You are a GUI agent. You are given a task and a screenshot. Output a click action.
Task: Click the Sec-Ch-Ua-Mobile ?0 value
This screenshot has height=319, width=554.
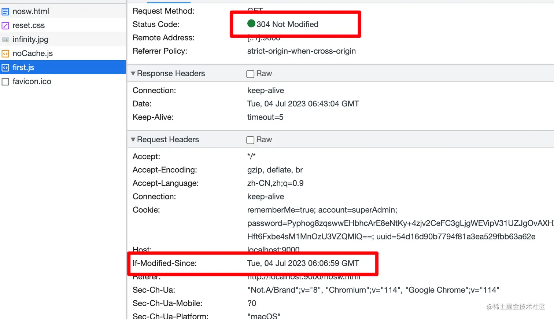pos(252,303)
